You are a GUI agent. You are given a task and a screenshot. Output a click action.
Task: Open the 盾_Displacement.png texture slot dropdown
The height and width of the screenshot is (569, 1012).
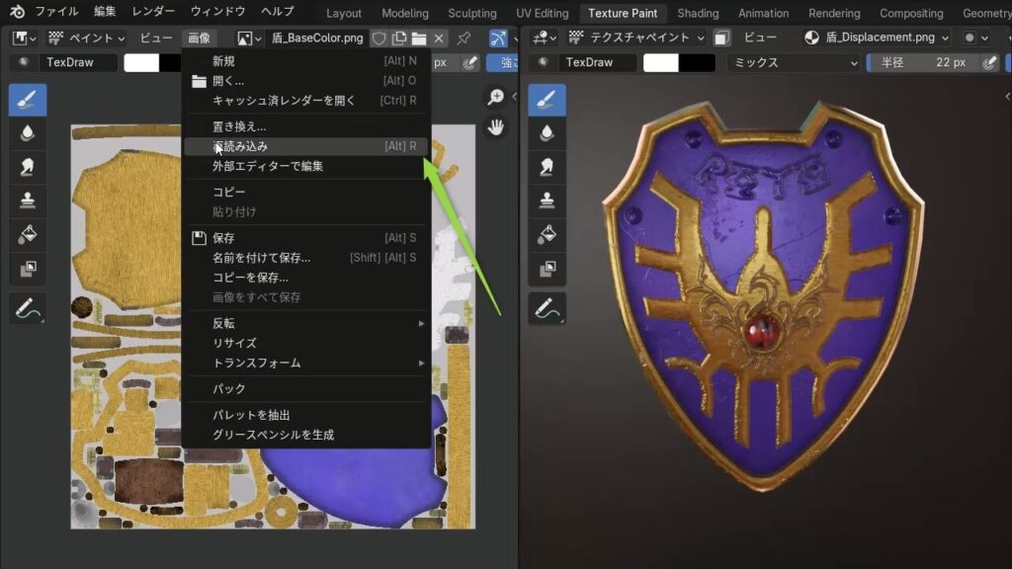pos(878,39)
